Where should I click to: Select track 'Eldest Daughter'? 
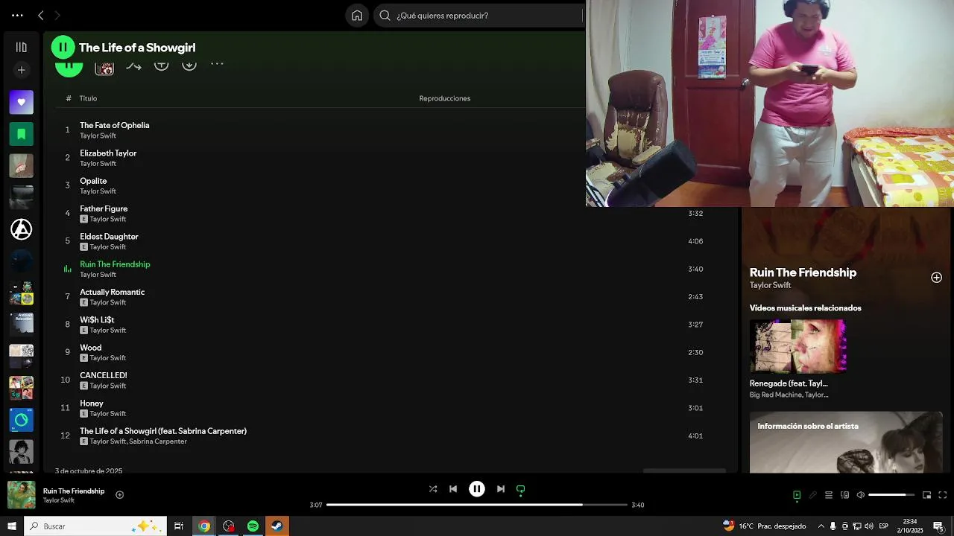click(109, 236)
